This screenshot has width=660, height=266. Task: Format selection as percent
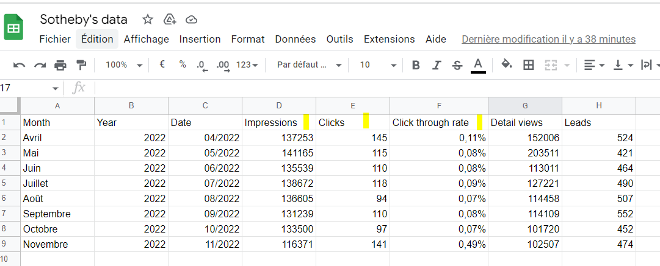[183, 65]
